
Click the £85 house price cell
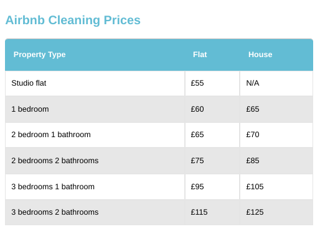click(x=253, y=161)
